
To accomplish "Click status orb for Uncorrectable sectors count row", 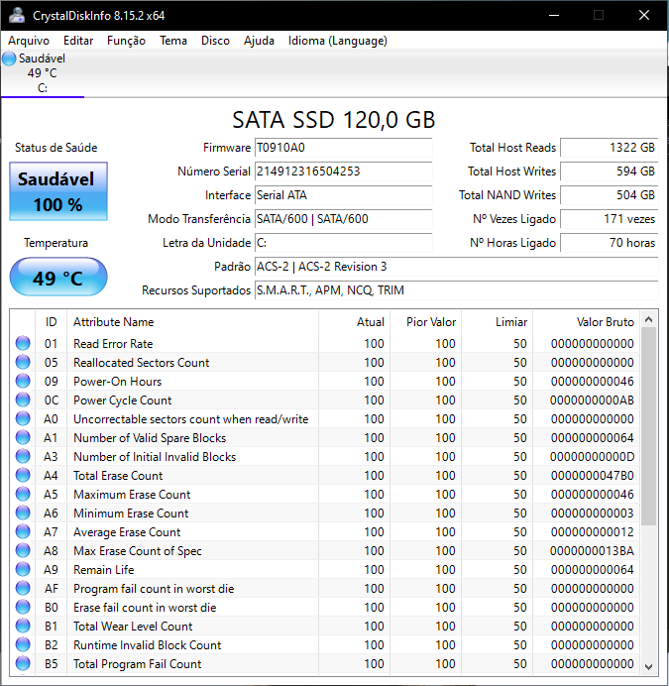I will click(23, 418).
